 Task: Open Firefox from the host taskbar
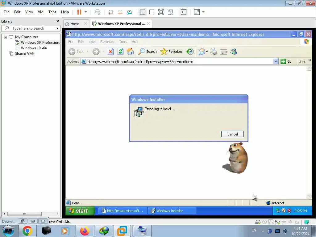click(x=85, y=231)
